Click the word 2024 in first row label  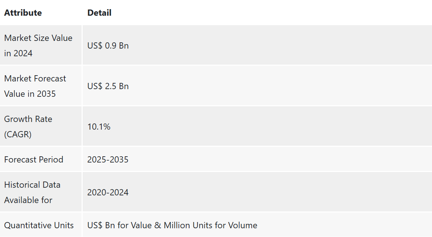point(23,53)
